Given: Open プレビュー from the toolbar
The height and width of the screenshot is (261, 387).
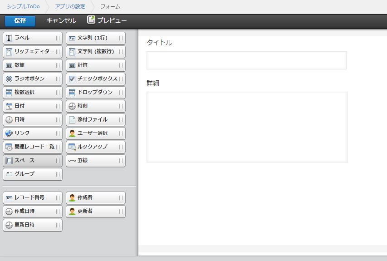Looking at the screenshot, I should tap(107, 21).
